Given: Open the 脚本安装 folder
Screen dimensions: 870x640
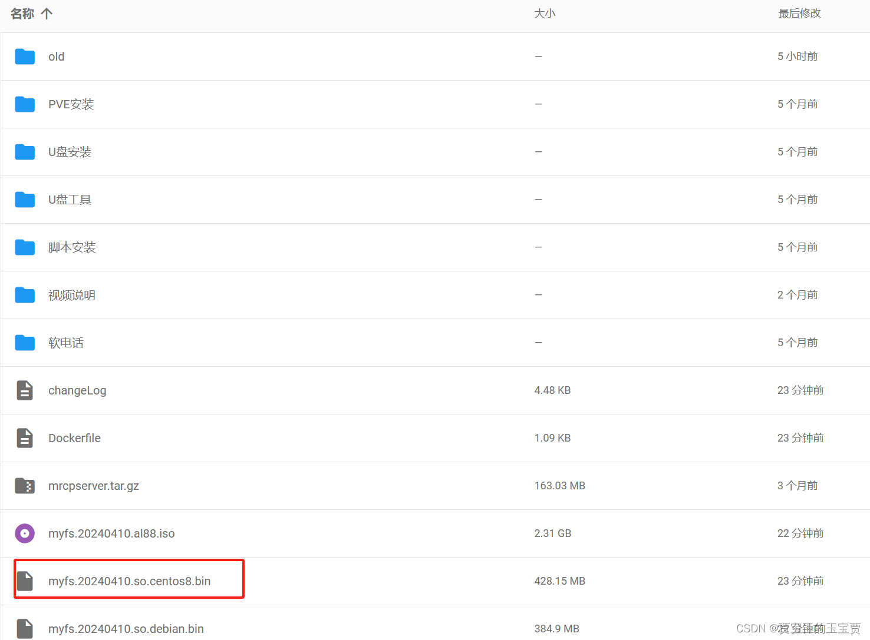Looking at the screenshot, I should point(72,247).
